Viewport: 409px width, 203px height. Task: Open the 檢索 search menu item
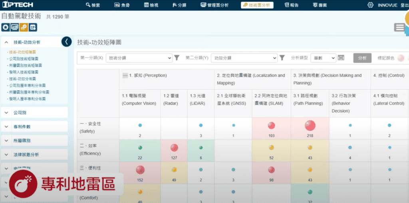(x=93, y=5)
